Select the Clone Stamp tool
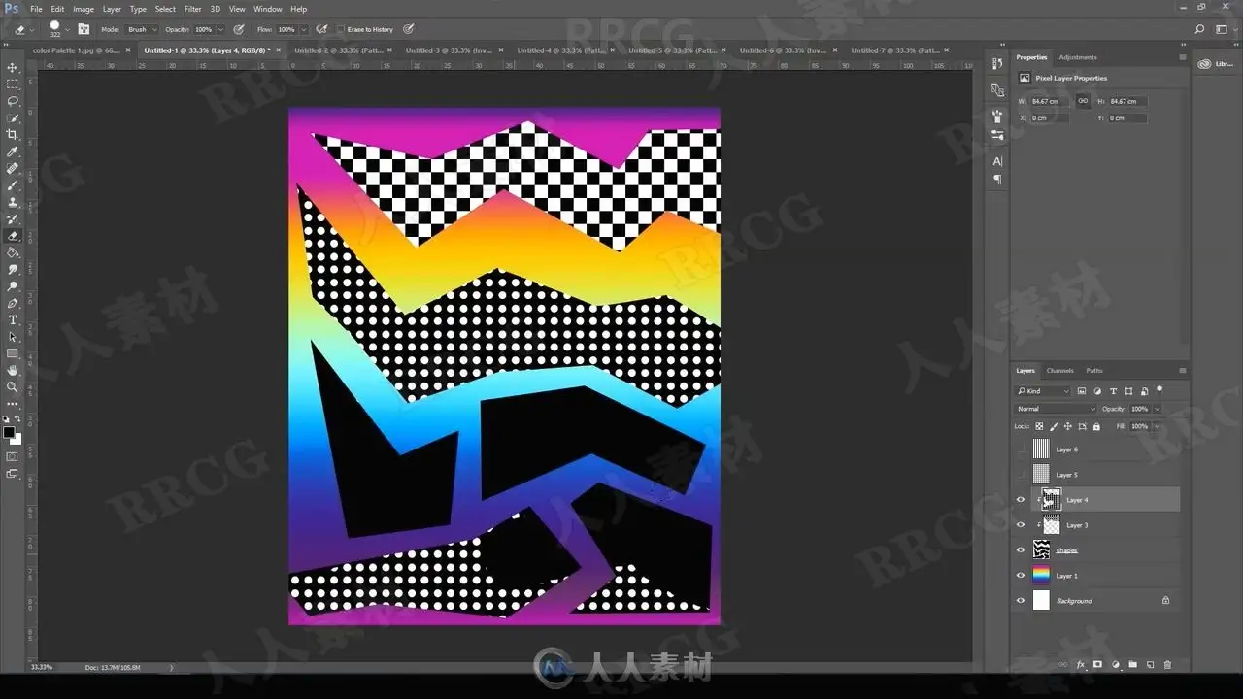Screen dimensions: 1243x699 pos(13,202)
